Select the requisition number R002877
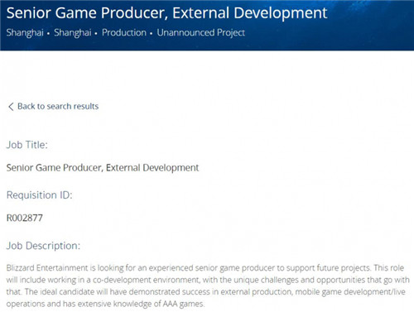The width and height of the screenshot is (414, 312). click(25, 218)
